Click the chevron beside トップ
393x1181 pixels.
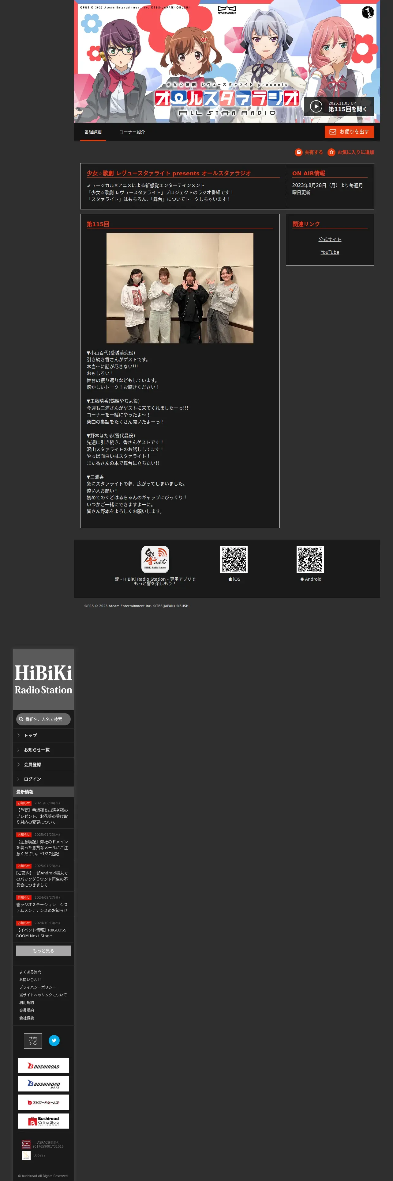18,736
